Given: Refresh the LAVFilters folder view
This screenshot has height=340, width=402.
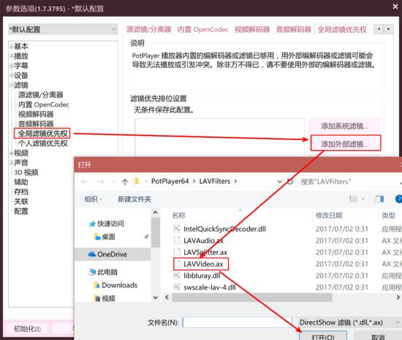Looking at the screenshot, I should 290,182.
